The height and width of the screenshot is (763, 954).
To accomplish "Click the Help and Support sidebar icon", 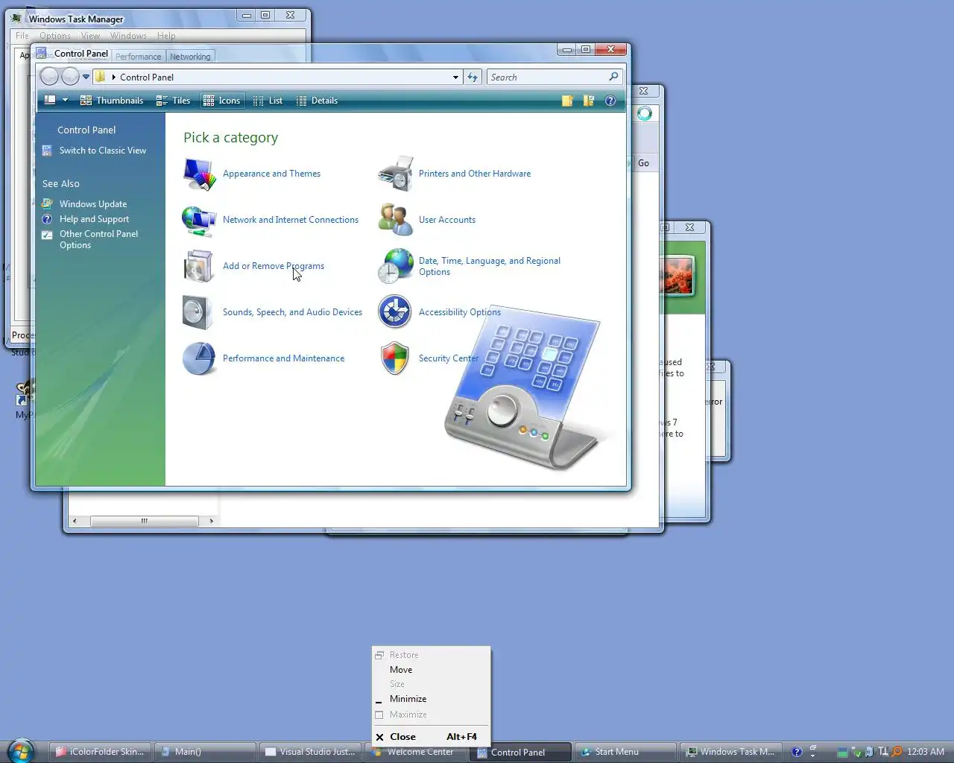I will [47, 219].
